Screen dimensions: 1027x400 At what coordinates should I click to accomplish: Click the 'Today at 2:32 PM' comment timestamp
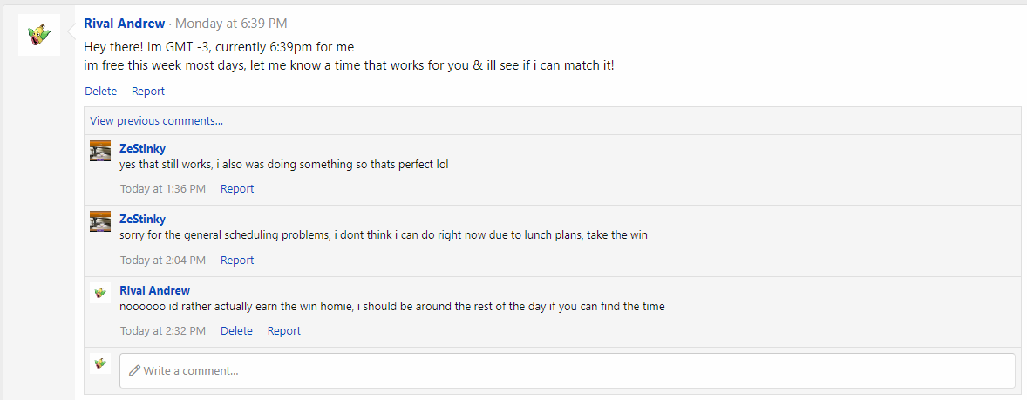tap(163, 330)
